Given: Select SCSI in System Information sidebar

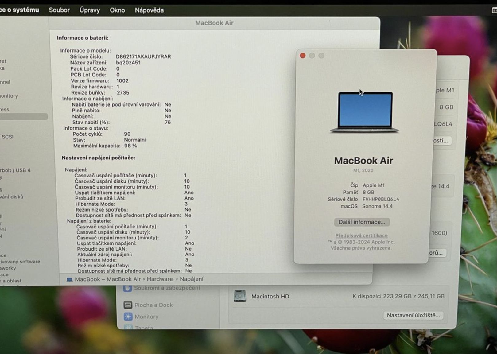Looking at the screenshot, I should pyautogui.click(x=8, y=137).
